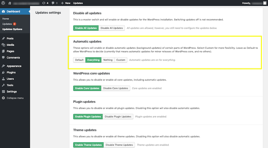The height and width of the screenshot is (148, 268).
Task: Choose Custom automatic updates option
Action: [121, 60]
